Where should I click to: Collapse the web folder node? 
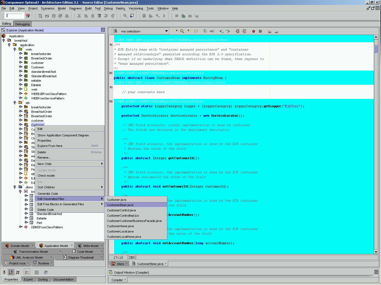pyautogui.click(x=15, y=49)
